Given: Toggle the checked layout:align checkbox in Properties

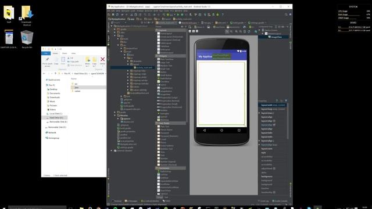Looking at the screenshot, I should 274,125.
